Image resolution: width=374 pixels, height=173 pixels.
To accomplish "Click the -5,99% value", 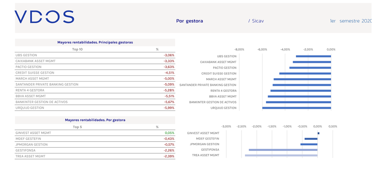I will [x=169, y=108].
